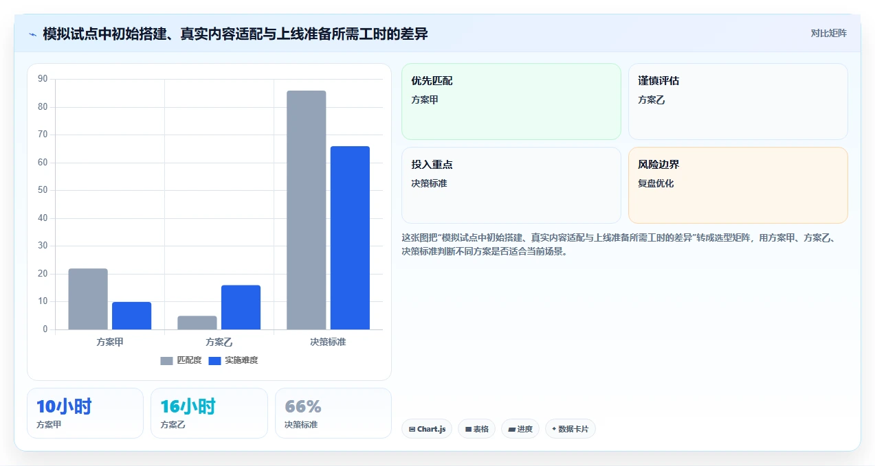Click the icon inside the Chart.js tag

[x=412, y=429]
